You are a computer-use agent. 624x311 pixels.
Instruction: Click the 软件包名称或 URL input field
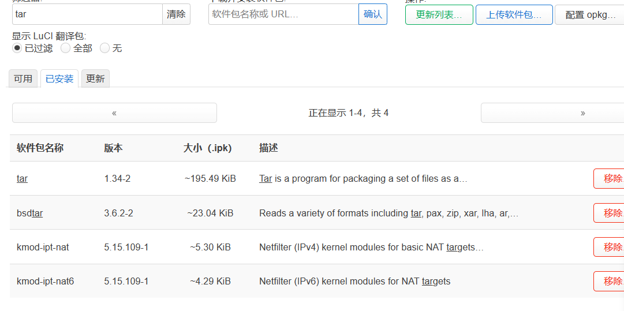click(283, 14)
